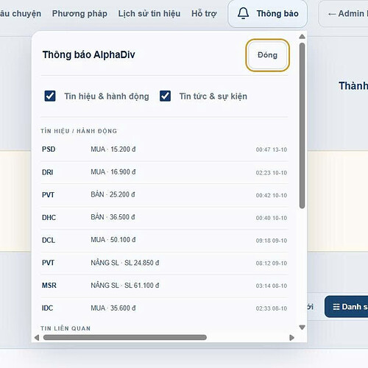Select MUA · 15.200 đ signal
The width and height of the screenshot is (368, 368).
(x=113, y=149)
